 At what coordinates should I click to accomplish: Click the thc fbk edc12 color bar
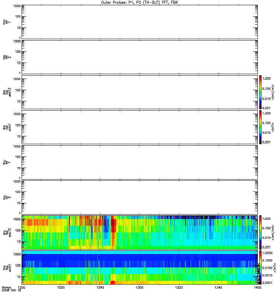[260, 232]
